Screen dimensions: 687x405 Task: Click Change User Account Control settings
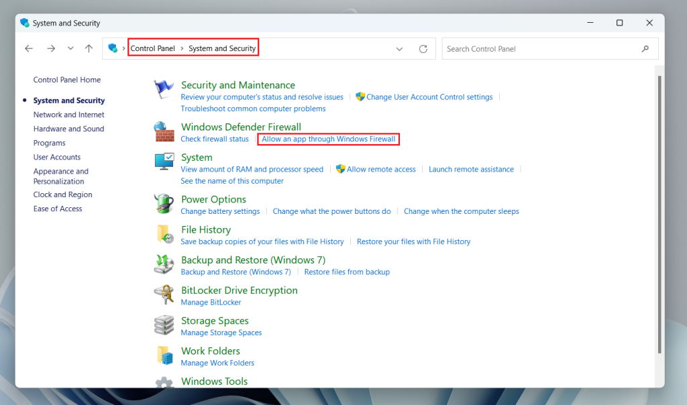tap(429, 97)
